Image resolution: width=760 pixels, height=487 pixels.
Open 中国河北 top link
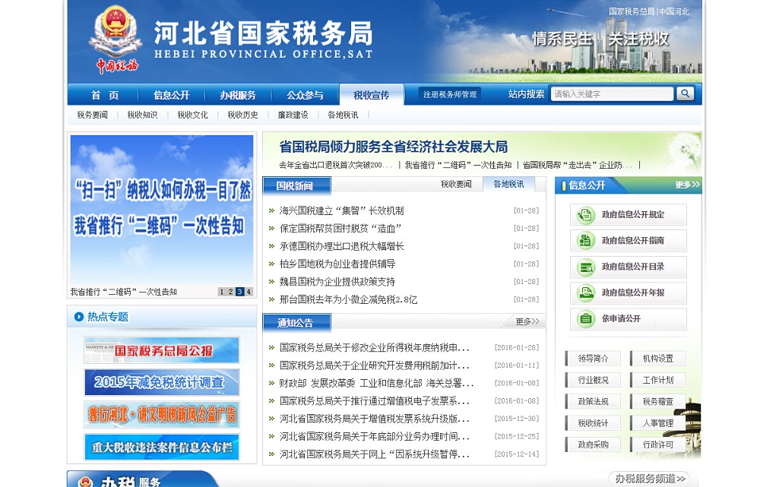pos(673,11)
